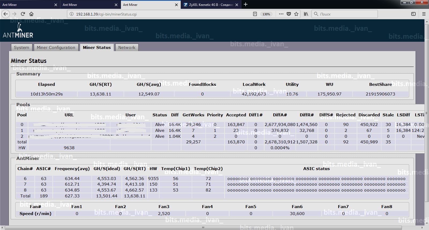
Task: Open the Miner Configuration tab
Action: click(x=56, y=47)
